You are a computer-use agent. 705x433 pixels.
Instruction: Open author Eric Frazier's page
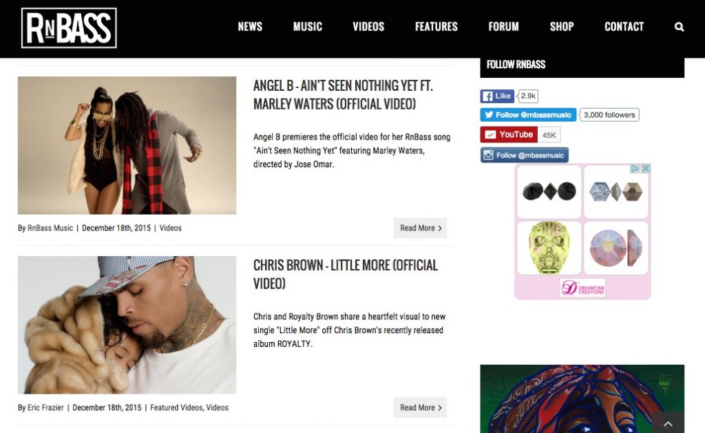[x=45, y=408]
